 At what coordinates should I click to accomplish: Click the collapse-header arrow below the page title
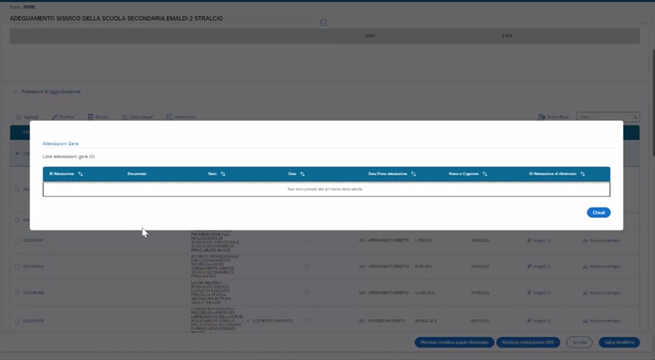point(324,22)
